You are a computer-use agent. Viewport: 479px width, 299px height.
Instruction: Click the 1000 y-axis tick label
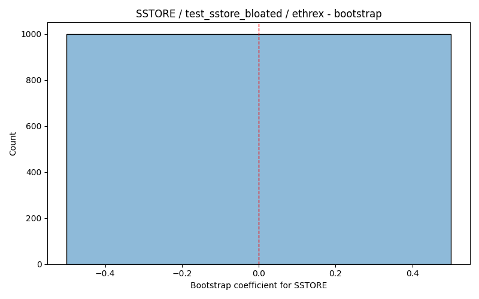pos(31,35)
